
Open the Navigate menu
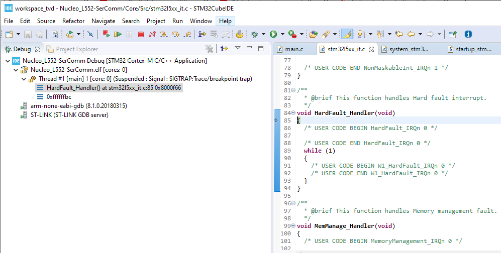coord(103,21)
